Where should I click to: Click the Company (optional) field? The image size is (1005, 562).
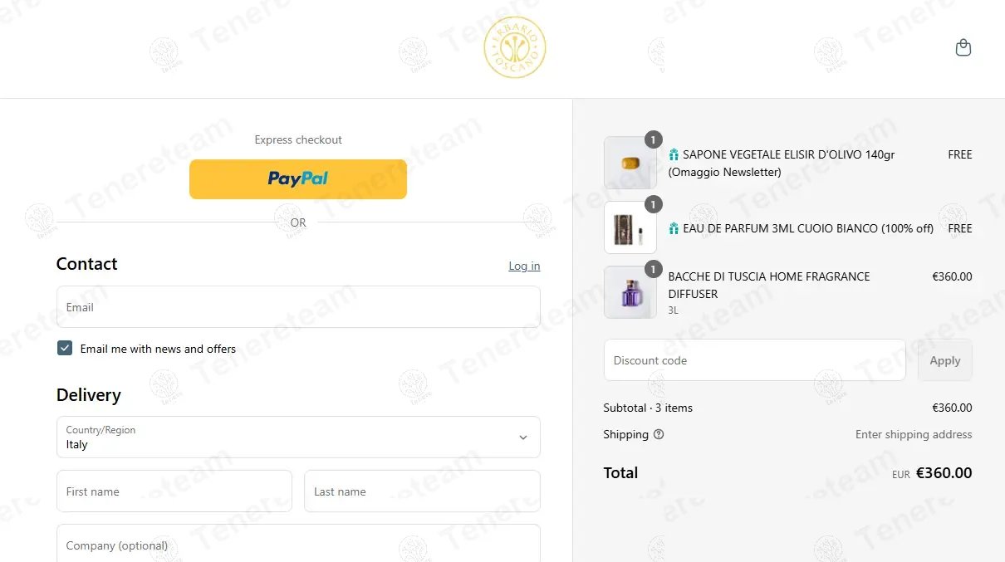point(298,544)
